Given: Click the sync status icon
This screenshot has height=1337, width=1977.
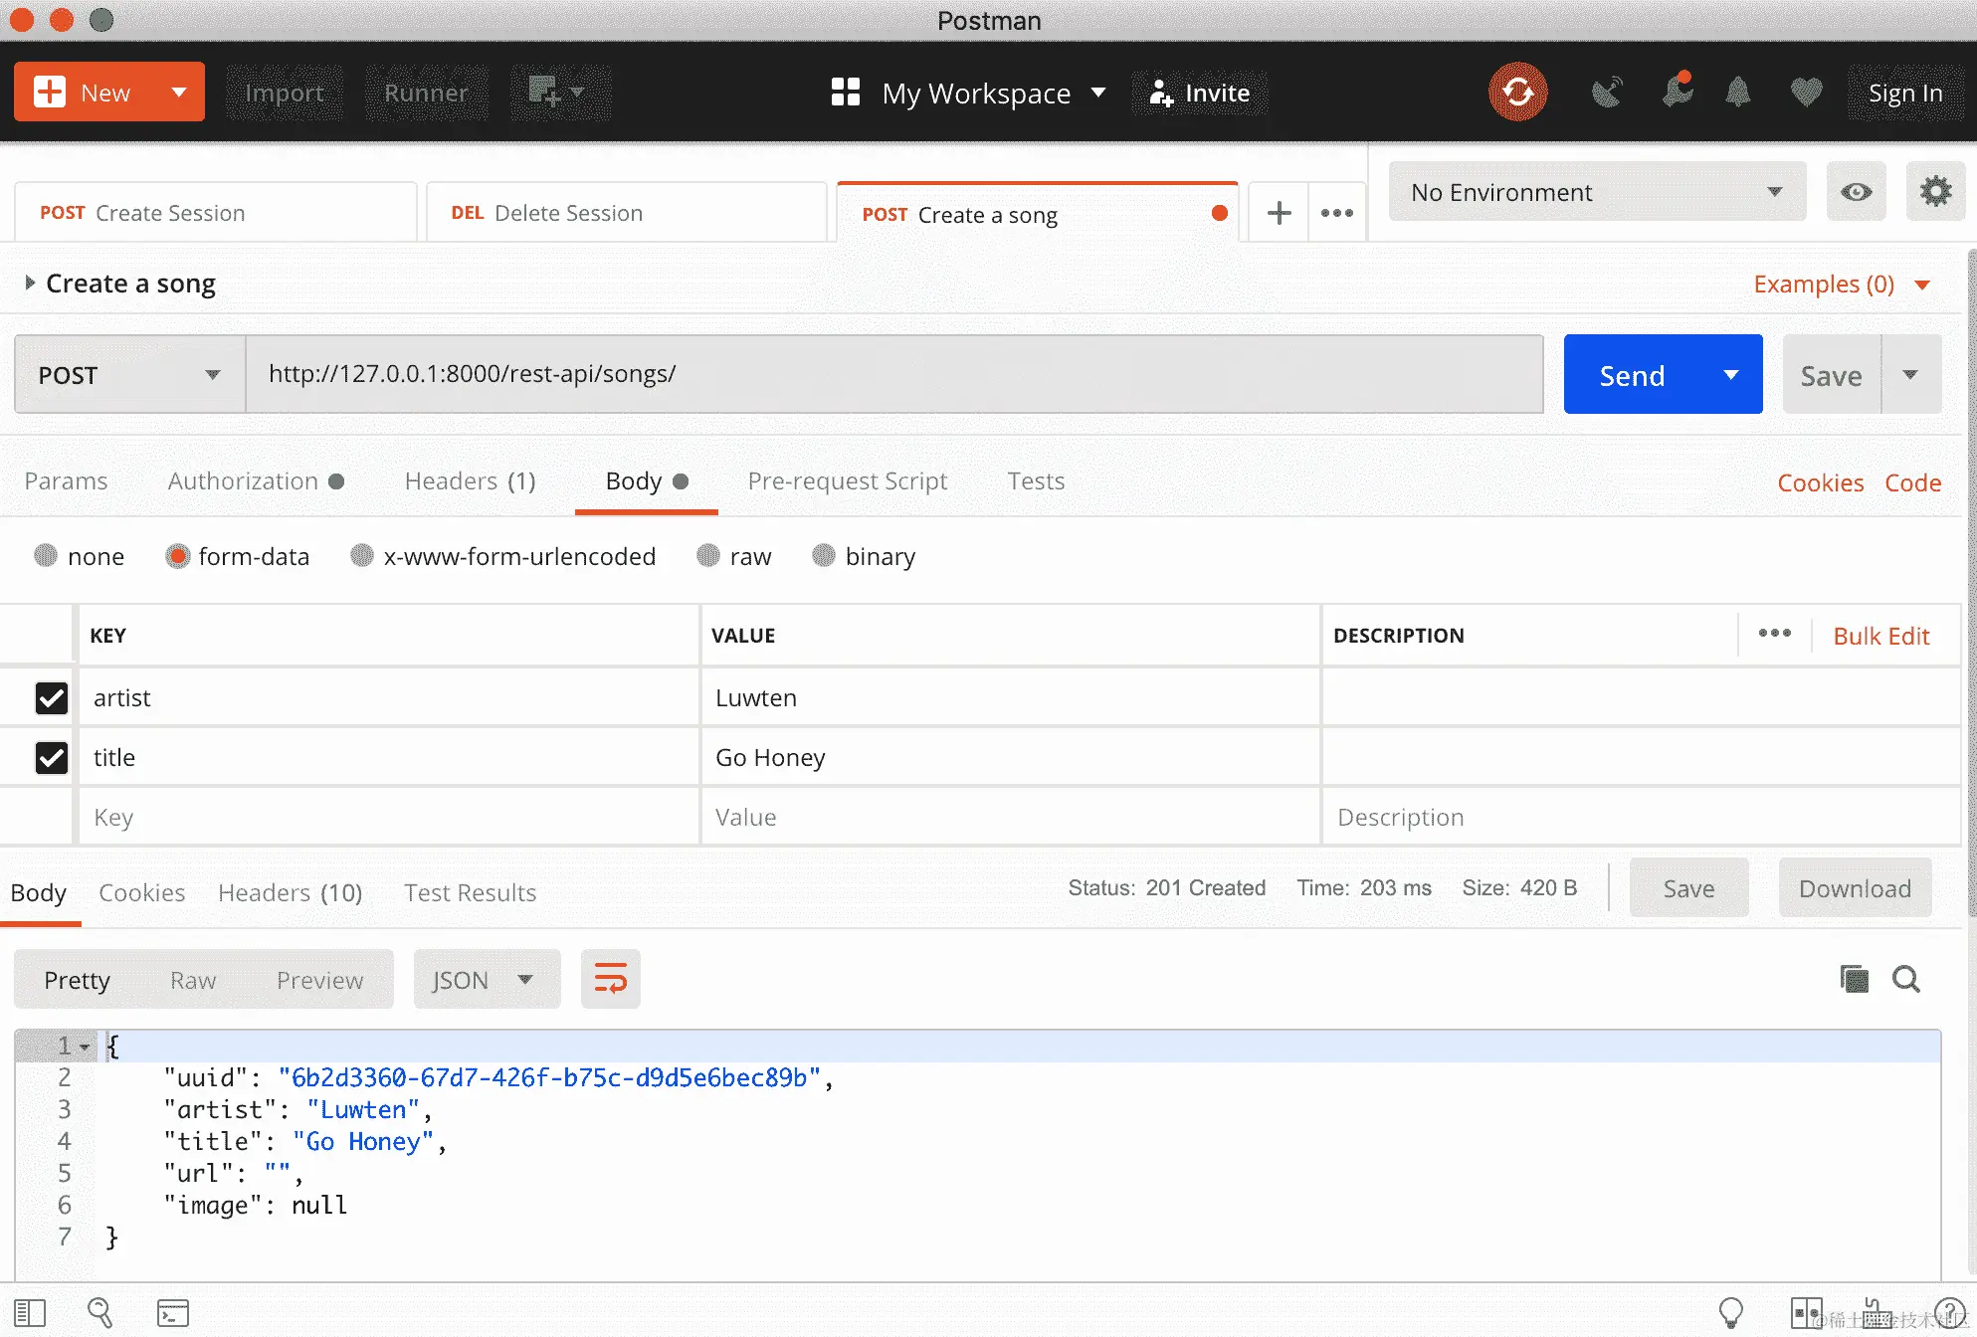Looking at the screenshot, I should [1517, 93].
